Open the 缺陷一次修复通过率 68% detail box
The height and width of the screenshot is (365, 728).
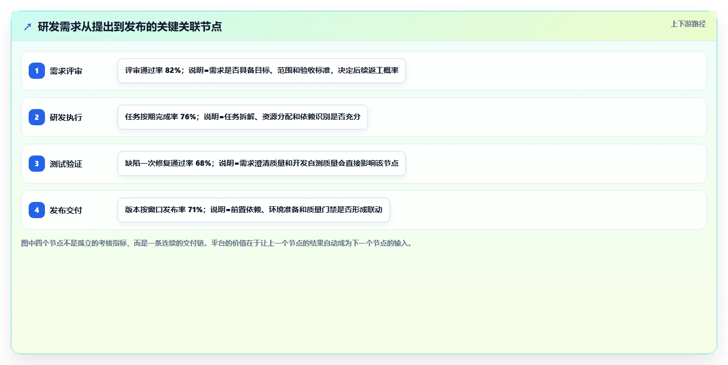(261, 164)
